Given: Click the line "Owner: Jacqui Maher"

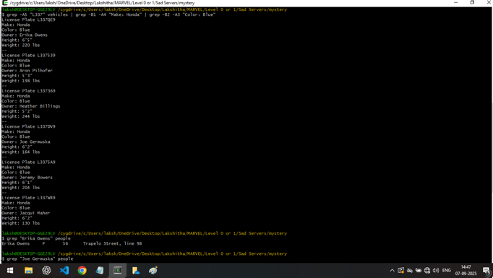Looking at the screenshot, I should 26,213.
